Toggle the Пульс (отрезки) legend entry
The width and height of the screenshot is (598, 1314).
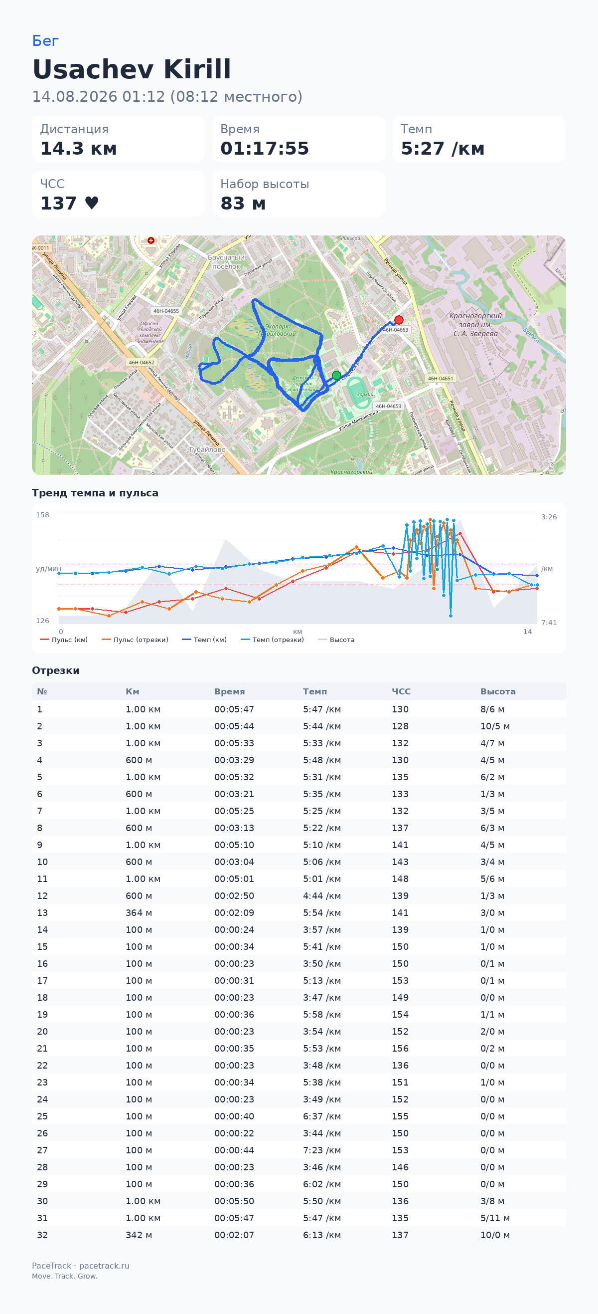pyautogui.click(x=135, y=640)
